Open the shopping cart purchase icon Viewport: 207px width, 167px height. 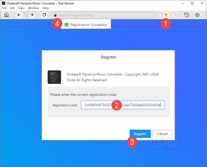[x=176, y=15]
